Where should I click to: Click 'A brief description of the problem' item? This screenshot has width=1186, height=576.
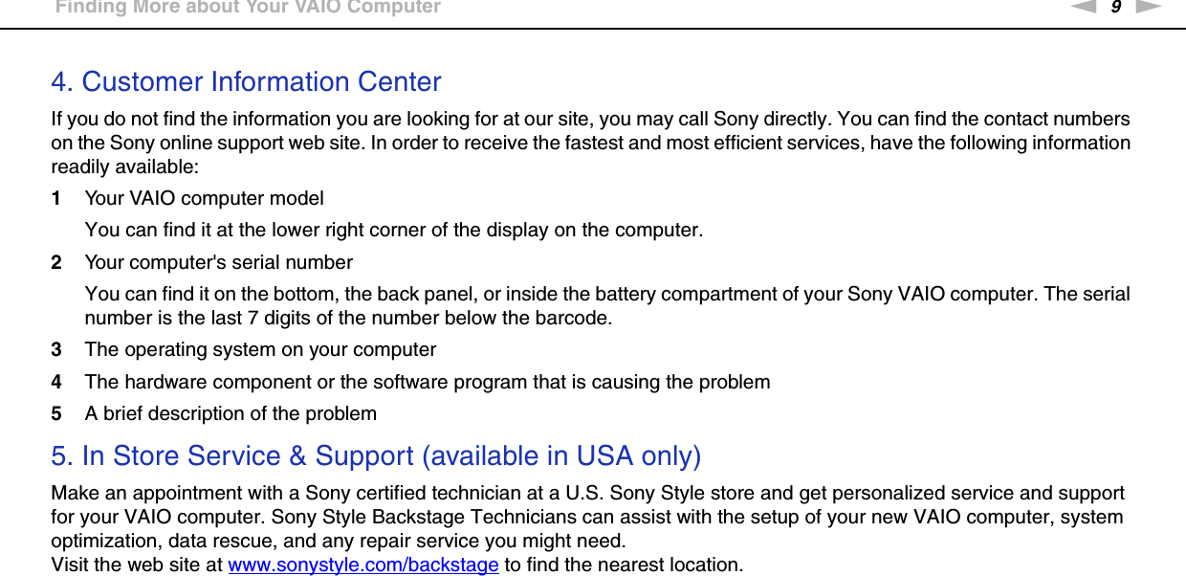click(231, 413)
